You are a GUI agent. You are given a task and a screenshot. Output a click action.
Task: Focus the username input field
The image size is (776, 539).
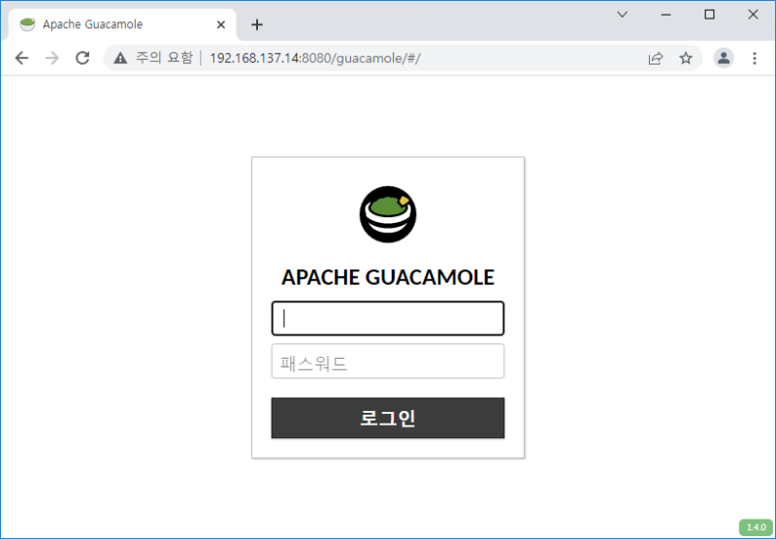click(388, 318)
